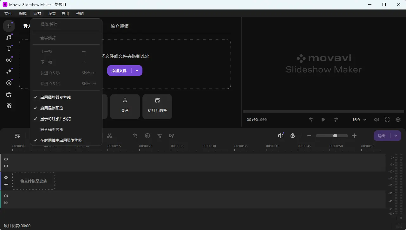Viewport: 406px width, 230px height.
Task: Open the More tools grid icon
Action: (9, 106)
